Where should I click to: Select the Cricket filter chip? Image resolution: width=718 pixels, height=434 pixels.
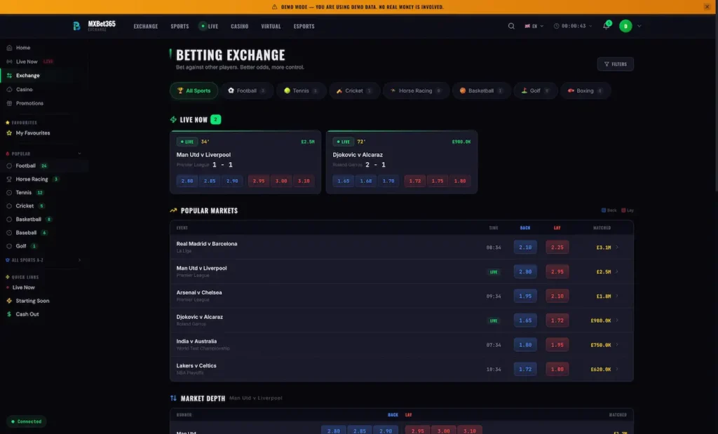[x=354, y=90]
